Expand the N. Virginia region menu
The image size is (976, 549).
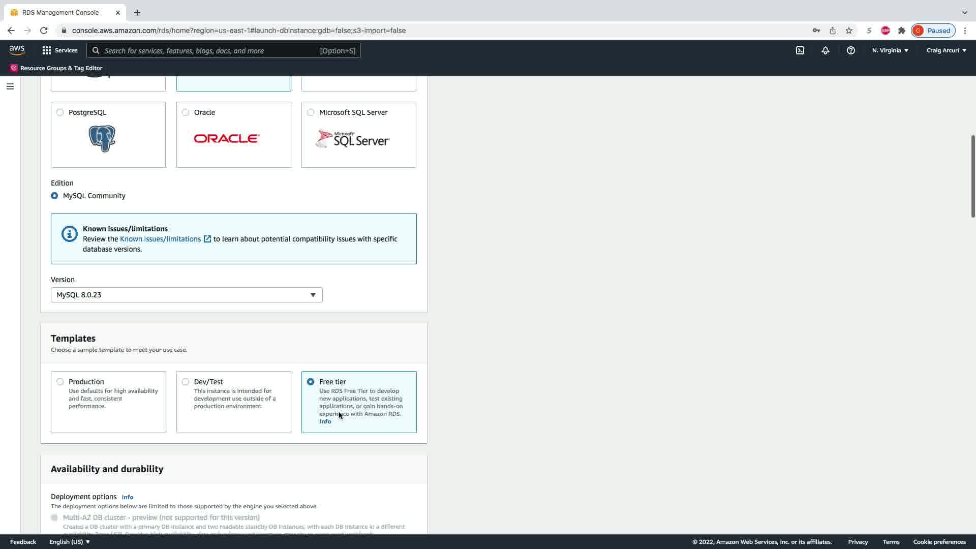890,50
